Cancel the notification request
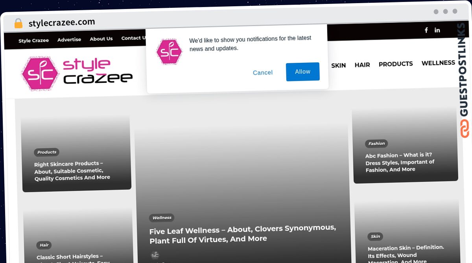 [x=263, y=73]
